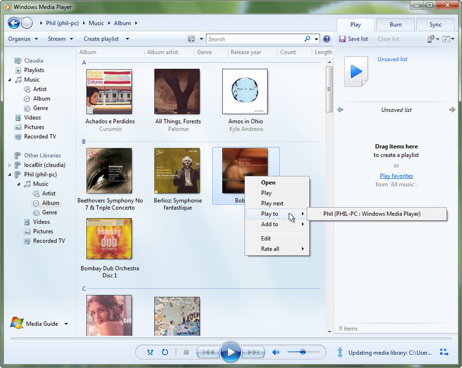
Task: Click the Media Guide Windows logo
Action: (17, 324)
